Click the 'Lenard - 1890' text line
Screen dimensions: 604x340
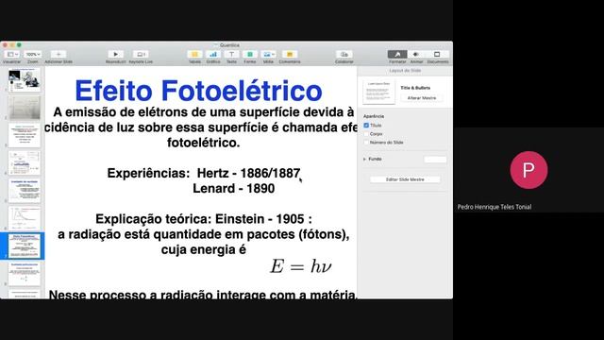tap(234, 189)
